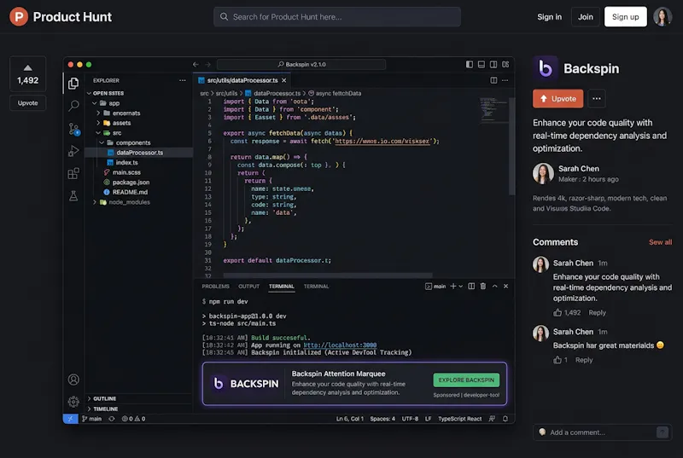
Task: Click the synchronize changes icon in the status bar
Action: coord(112,419)
